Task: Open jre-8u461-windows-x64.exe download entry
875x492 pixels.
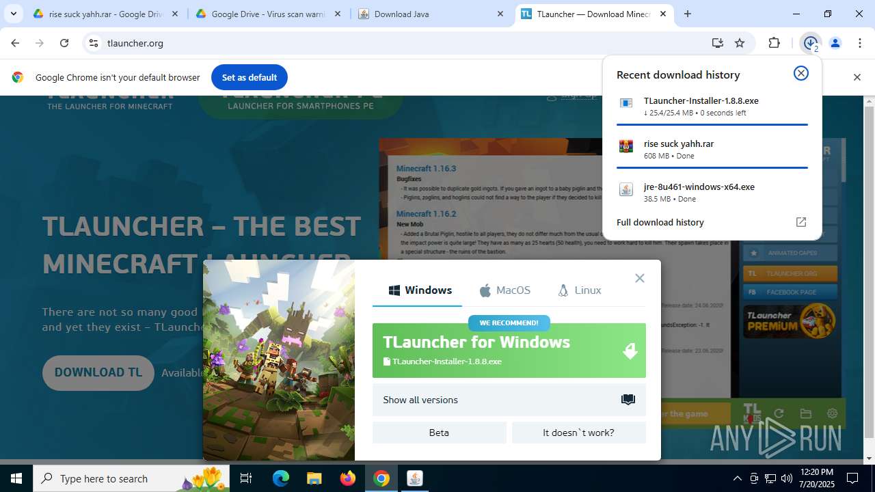Action: [712, 192]
